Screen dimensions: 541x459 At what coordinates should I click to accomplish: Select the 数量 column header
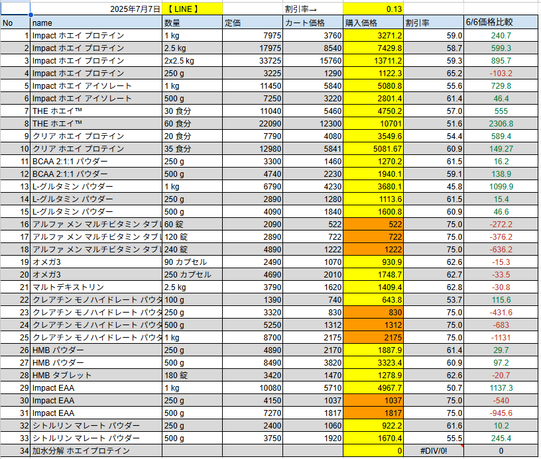[x=192, y=23]
